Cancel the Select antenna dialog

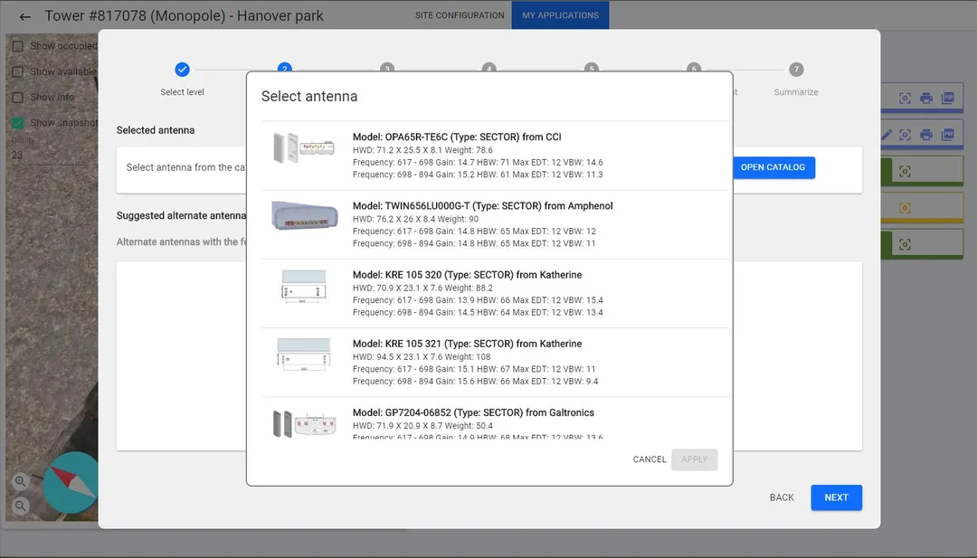click(x=650, y=459)
